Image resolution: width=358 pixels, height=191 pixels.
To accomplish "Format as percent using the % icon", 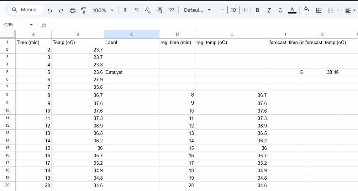I will 137,10.
